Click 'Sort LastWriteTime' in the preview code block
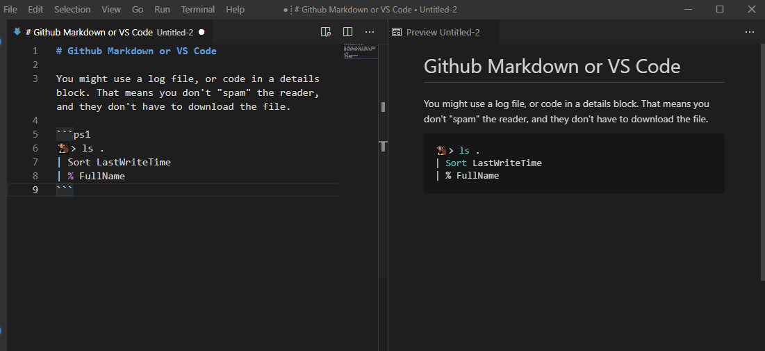 click(x=493, y=163)
